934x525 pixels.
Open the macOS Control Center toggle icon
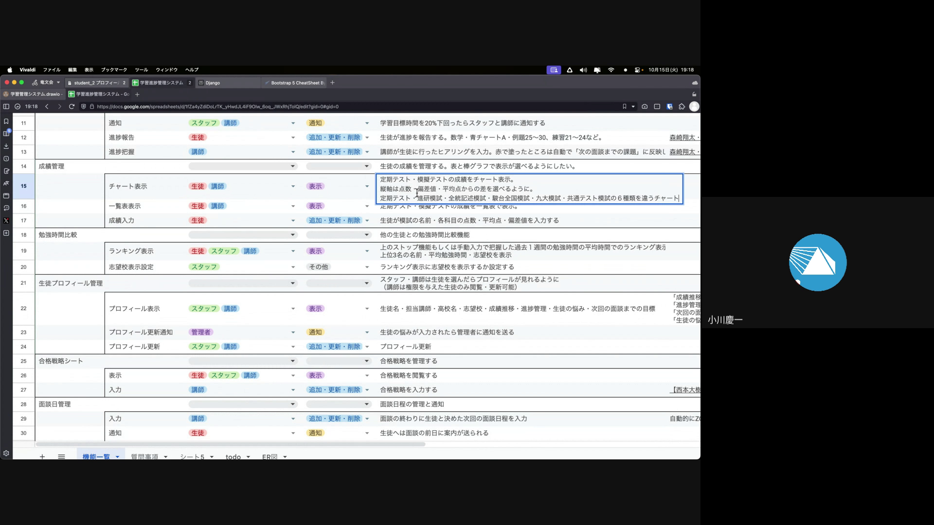[637, 70]
